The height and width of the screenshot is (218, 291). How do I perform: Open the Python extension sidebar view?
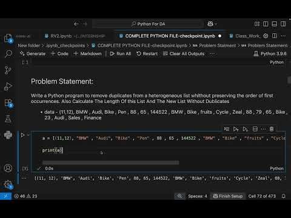pos(8,135)
